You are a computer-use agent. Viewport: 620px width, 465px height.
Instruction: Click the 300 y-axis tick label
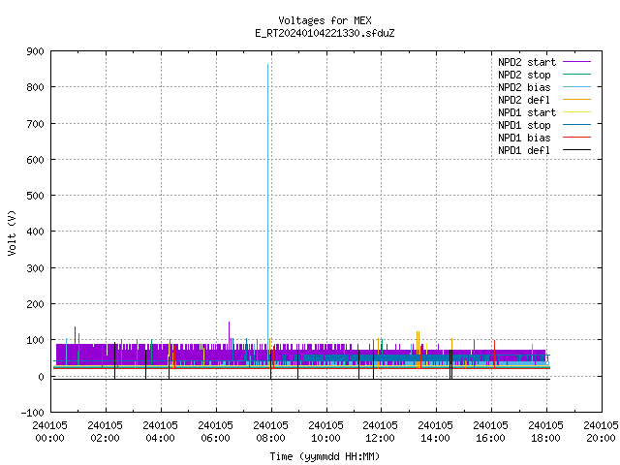pyautogui.click(x=35, y=268)
